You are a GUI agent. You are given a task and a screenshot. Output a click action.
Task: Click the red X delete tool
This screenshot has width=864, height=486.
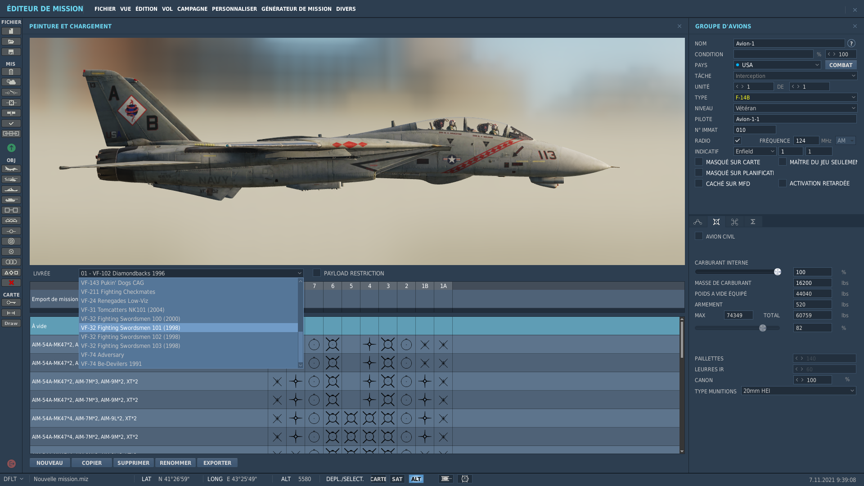(11, 283)
